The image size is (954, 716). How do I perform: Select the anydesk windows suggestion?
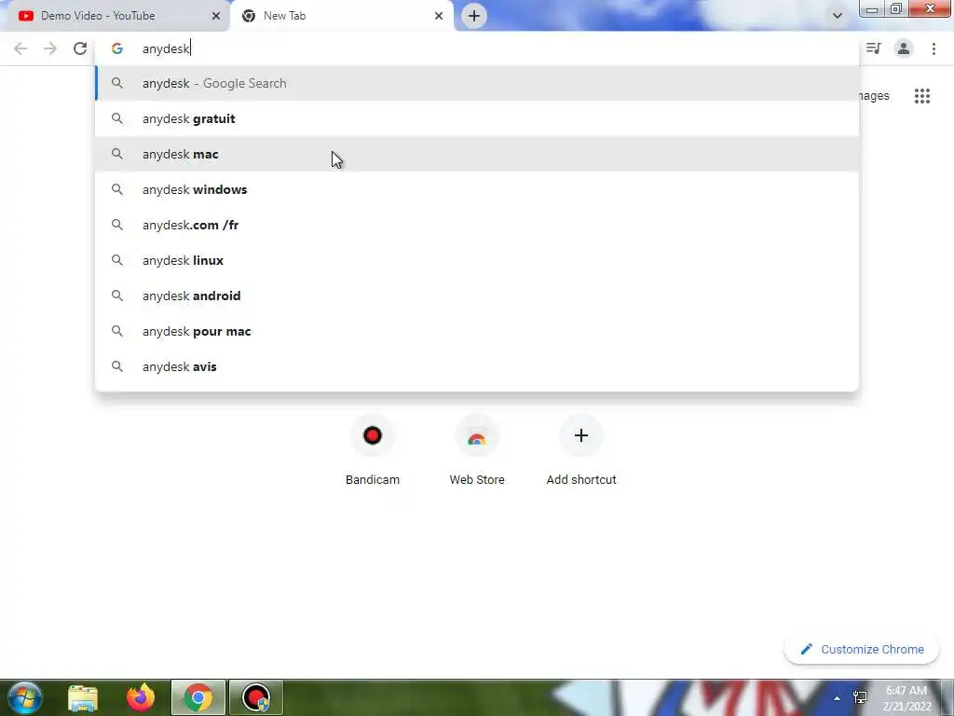click(x=478, y=189)
